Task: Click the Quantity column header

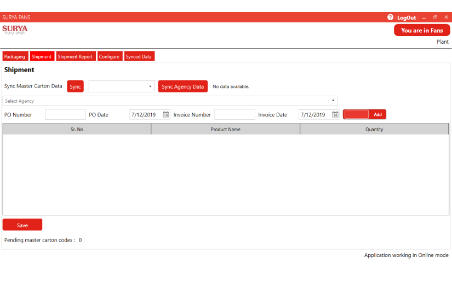Action: pyautogui.click(x=374, y=130)
